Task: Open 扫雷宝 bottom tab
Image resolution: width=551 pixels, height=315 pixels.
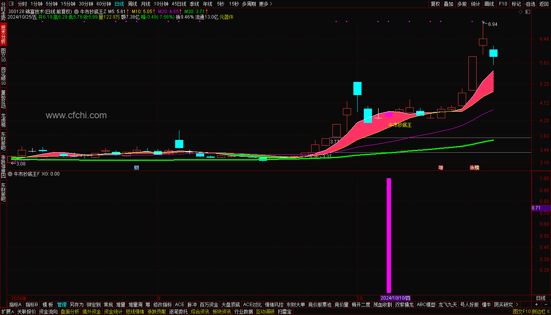Action: pos(284,312)
